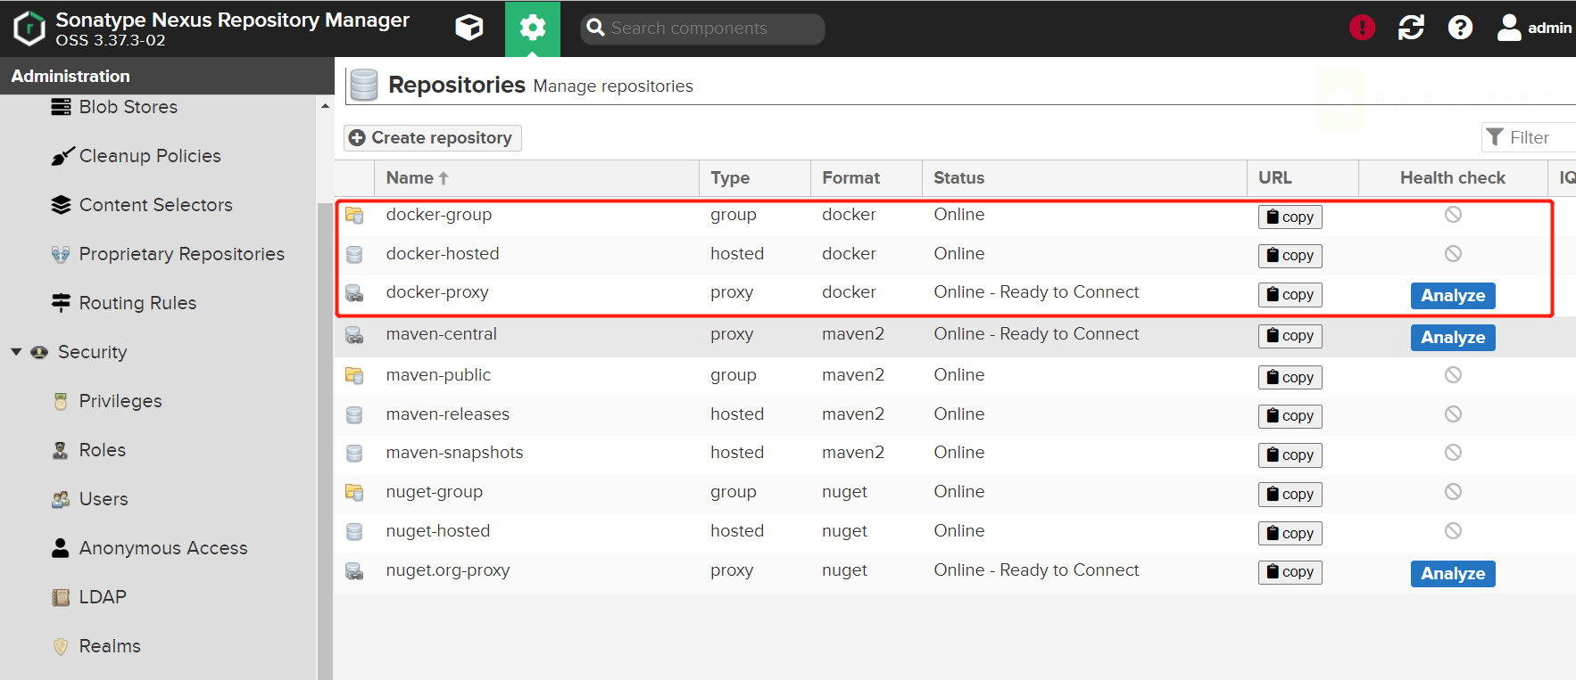Copy URL of maven-central repository
This screenshot has width=1576, height=680.
point(1290,336)
